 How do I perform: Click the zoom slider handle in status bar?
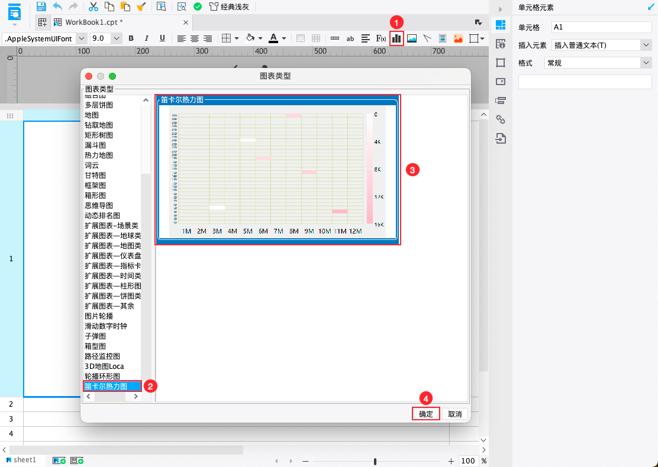(375, 461)
